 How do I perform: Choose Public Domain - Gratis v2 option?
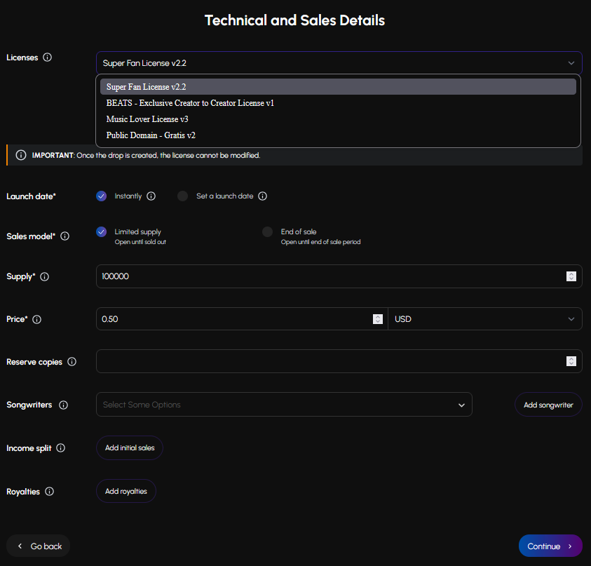151,135
